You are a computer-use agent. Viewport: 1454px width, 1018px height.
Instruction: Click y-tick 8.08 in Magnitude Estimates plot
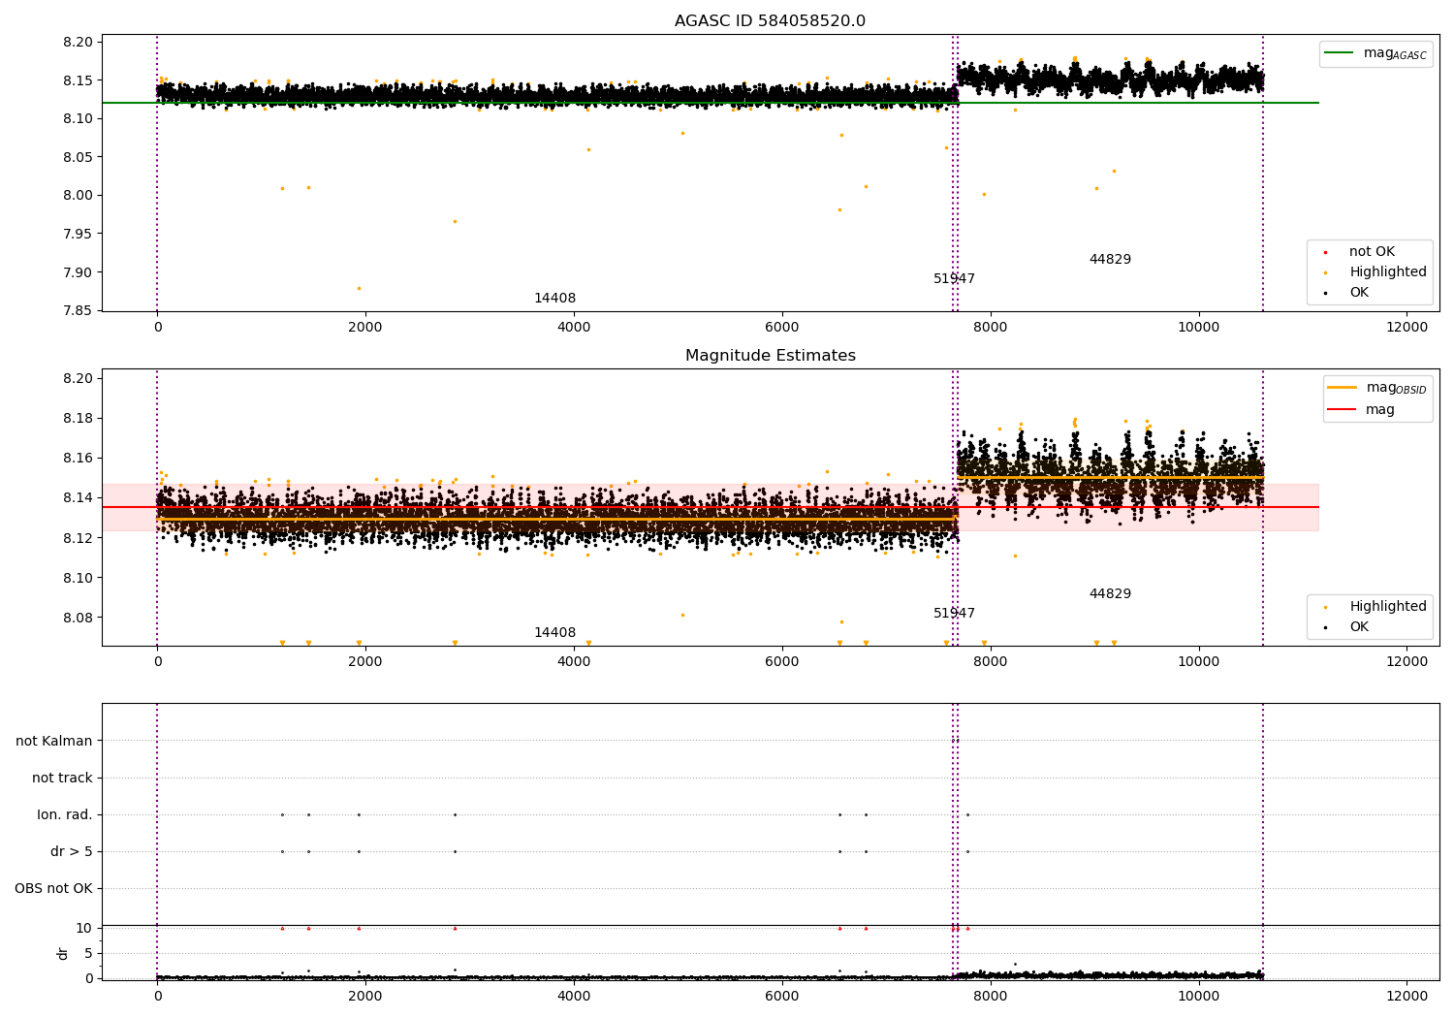click(x=77, y=618)
